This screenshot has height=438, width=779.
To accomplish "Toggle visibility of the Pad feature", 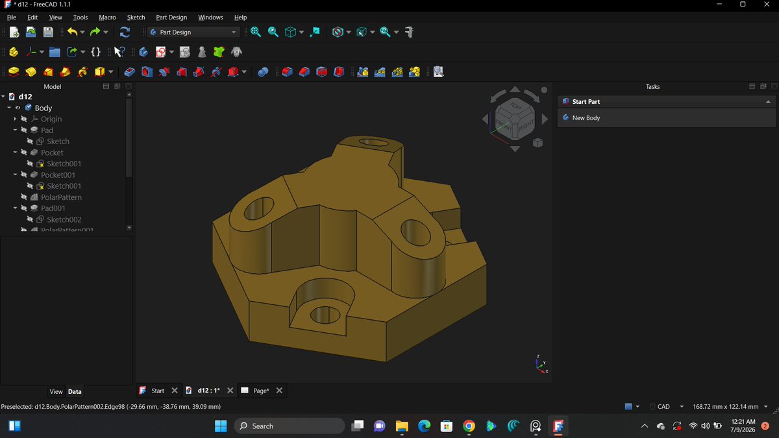I will pyautogui.click(x=24, y=130).
